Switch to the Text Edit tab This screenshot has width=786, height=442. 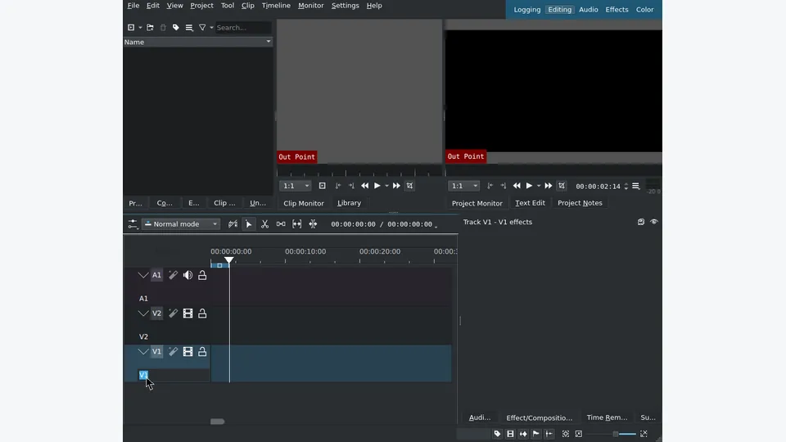(x=530, y=203)
